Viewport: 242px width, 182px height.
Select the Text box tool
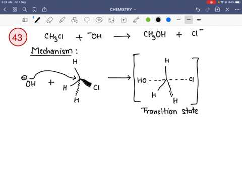click(124, 20)
